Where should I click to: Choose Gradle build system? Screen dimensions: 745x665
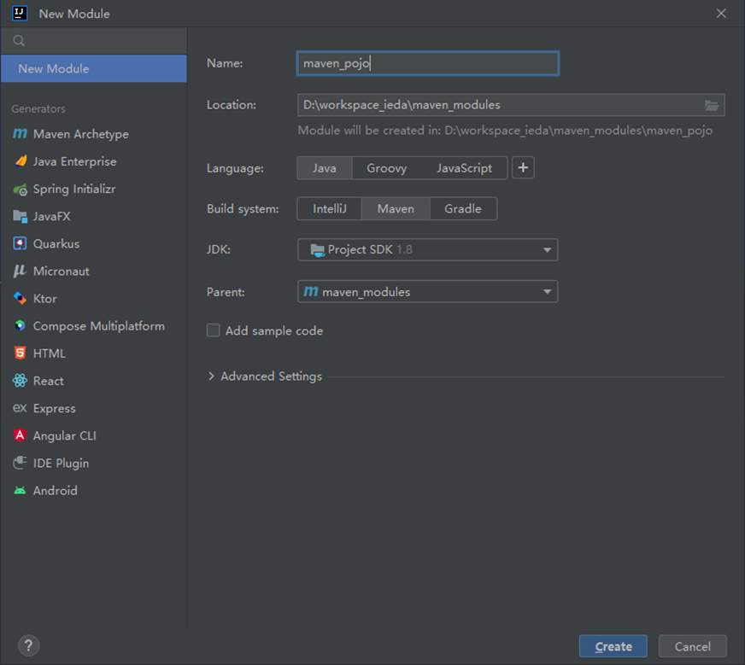click(463, 209)
